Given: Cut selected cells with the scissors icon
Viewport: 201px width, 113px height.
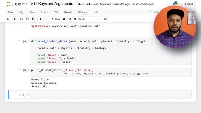Looking at the screenshot, I should point(21,19).
